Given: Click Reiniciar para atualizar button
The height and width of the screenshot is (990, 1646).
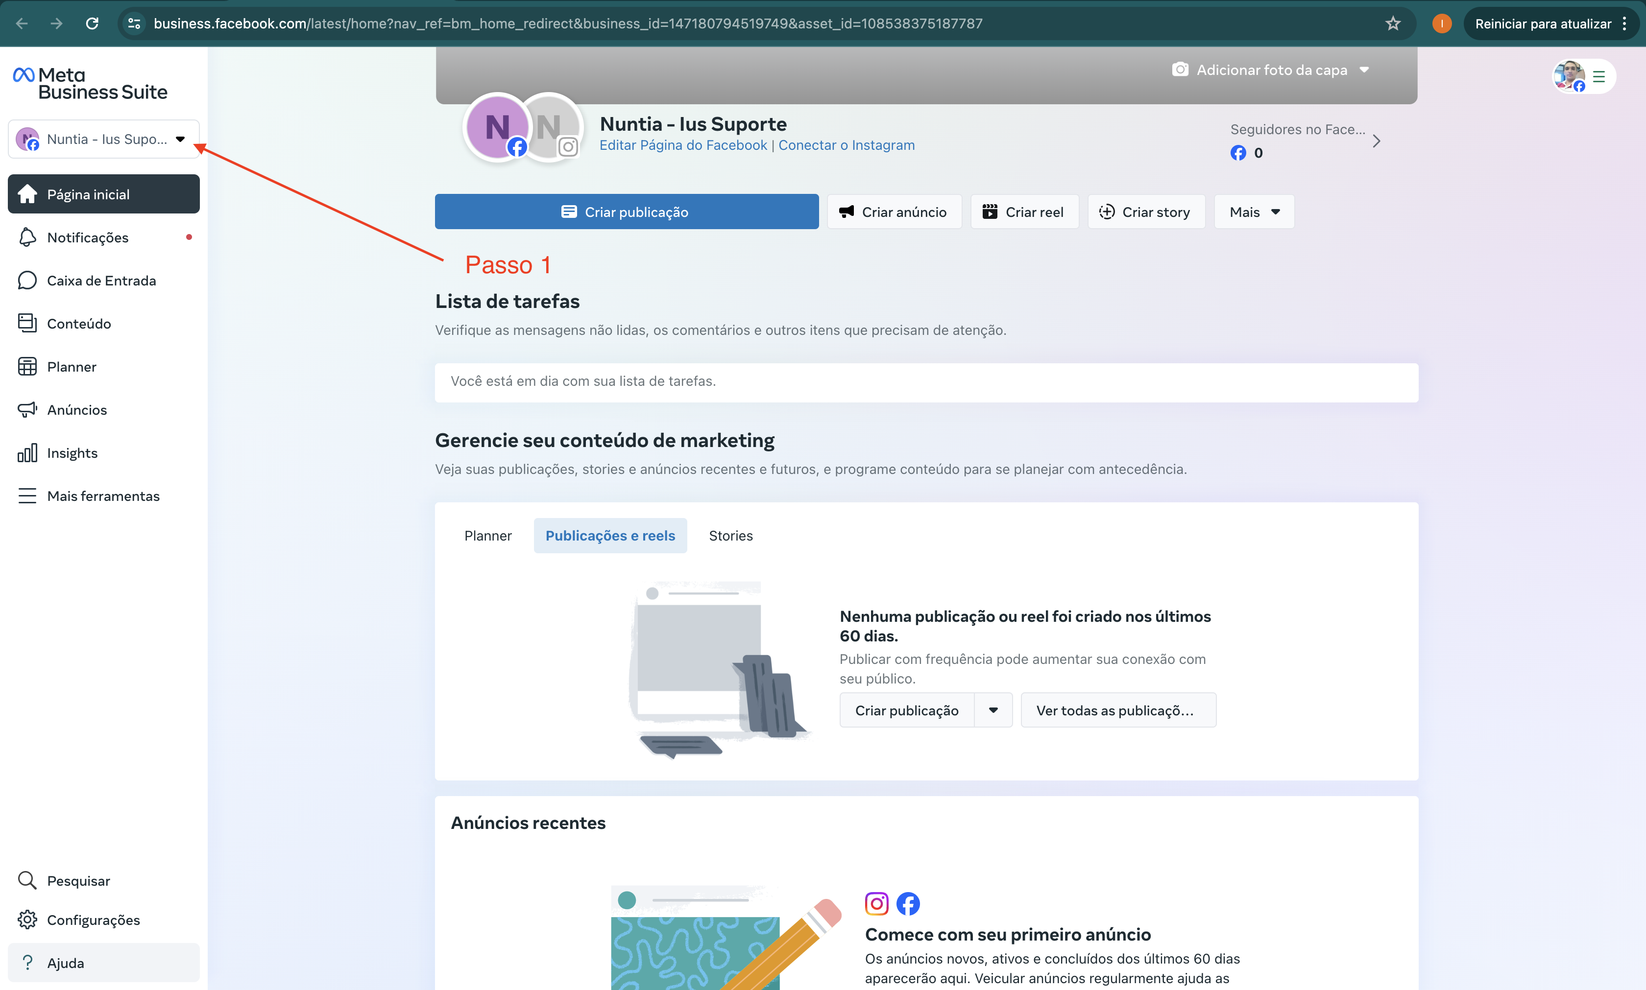Looking at the screenshot, I should [1543, 24].
